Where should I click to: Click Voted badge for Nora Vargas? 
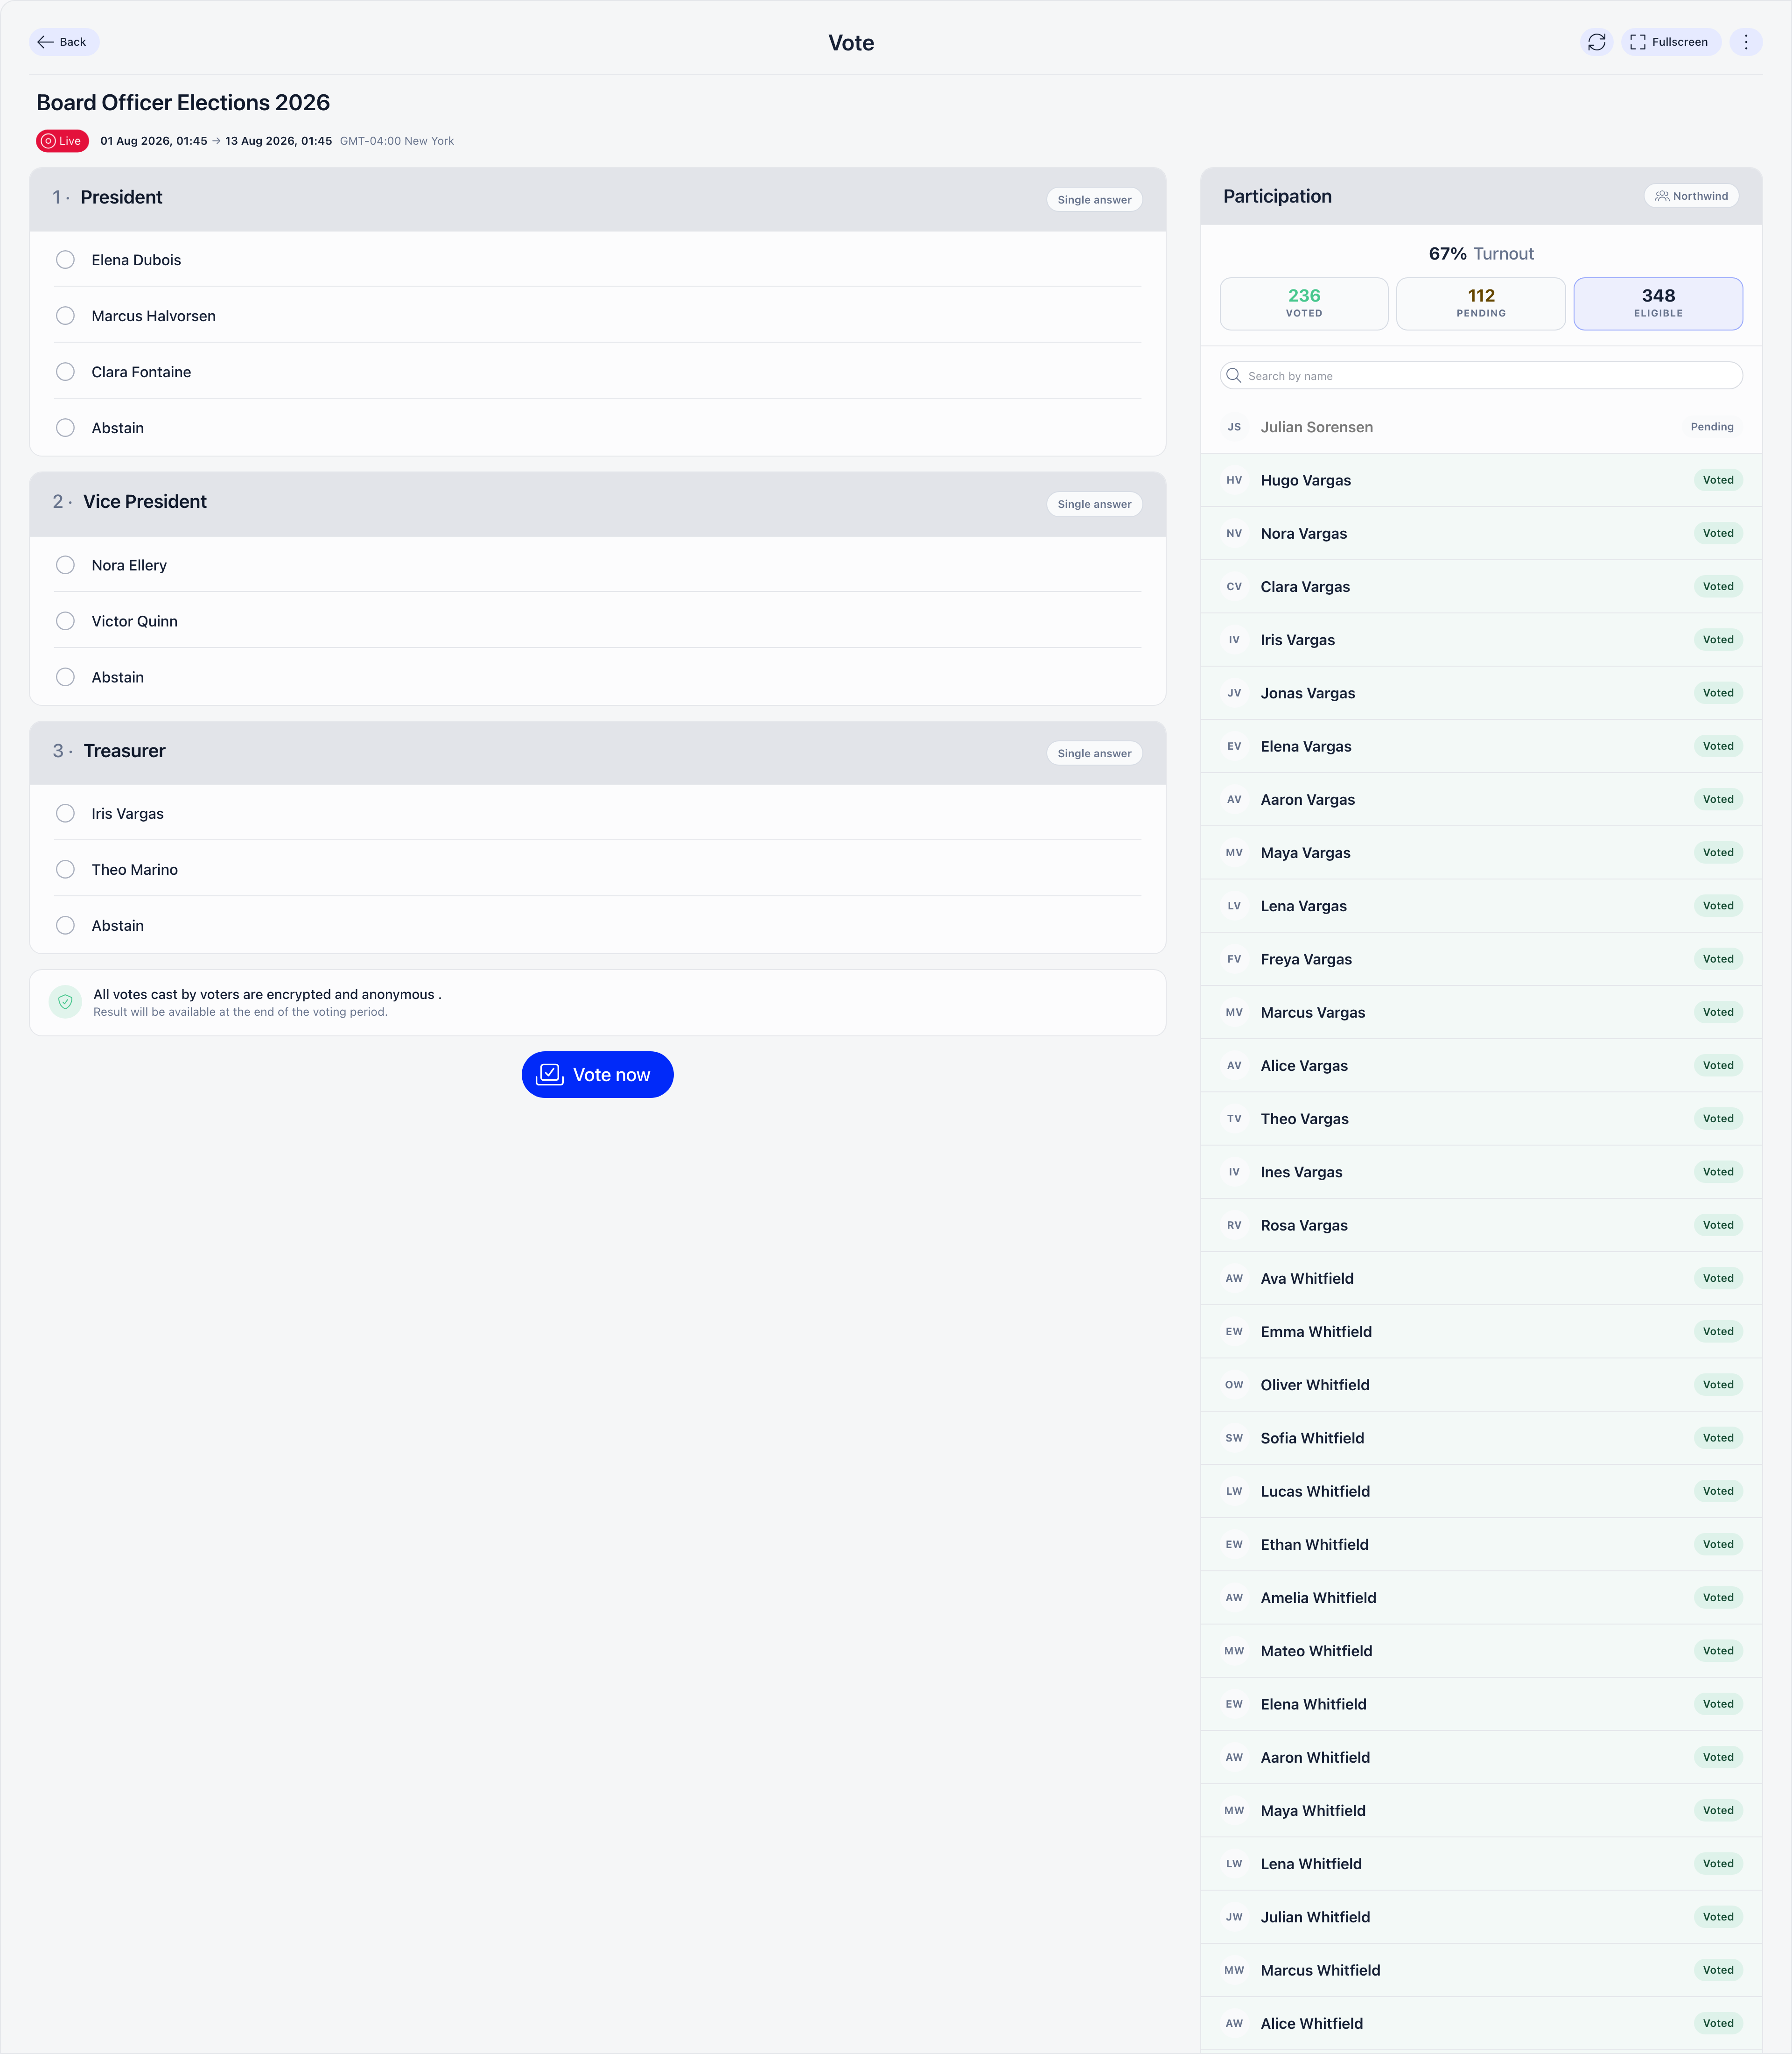(1718, 533)
